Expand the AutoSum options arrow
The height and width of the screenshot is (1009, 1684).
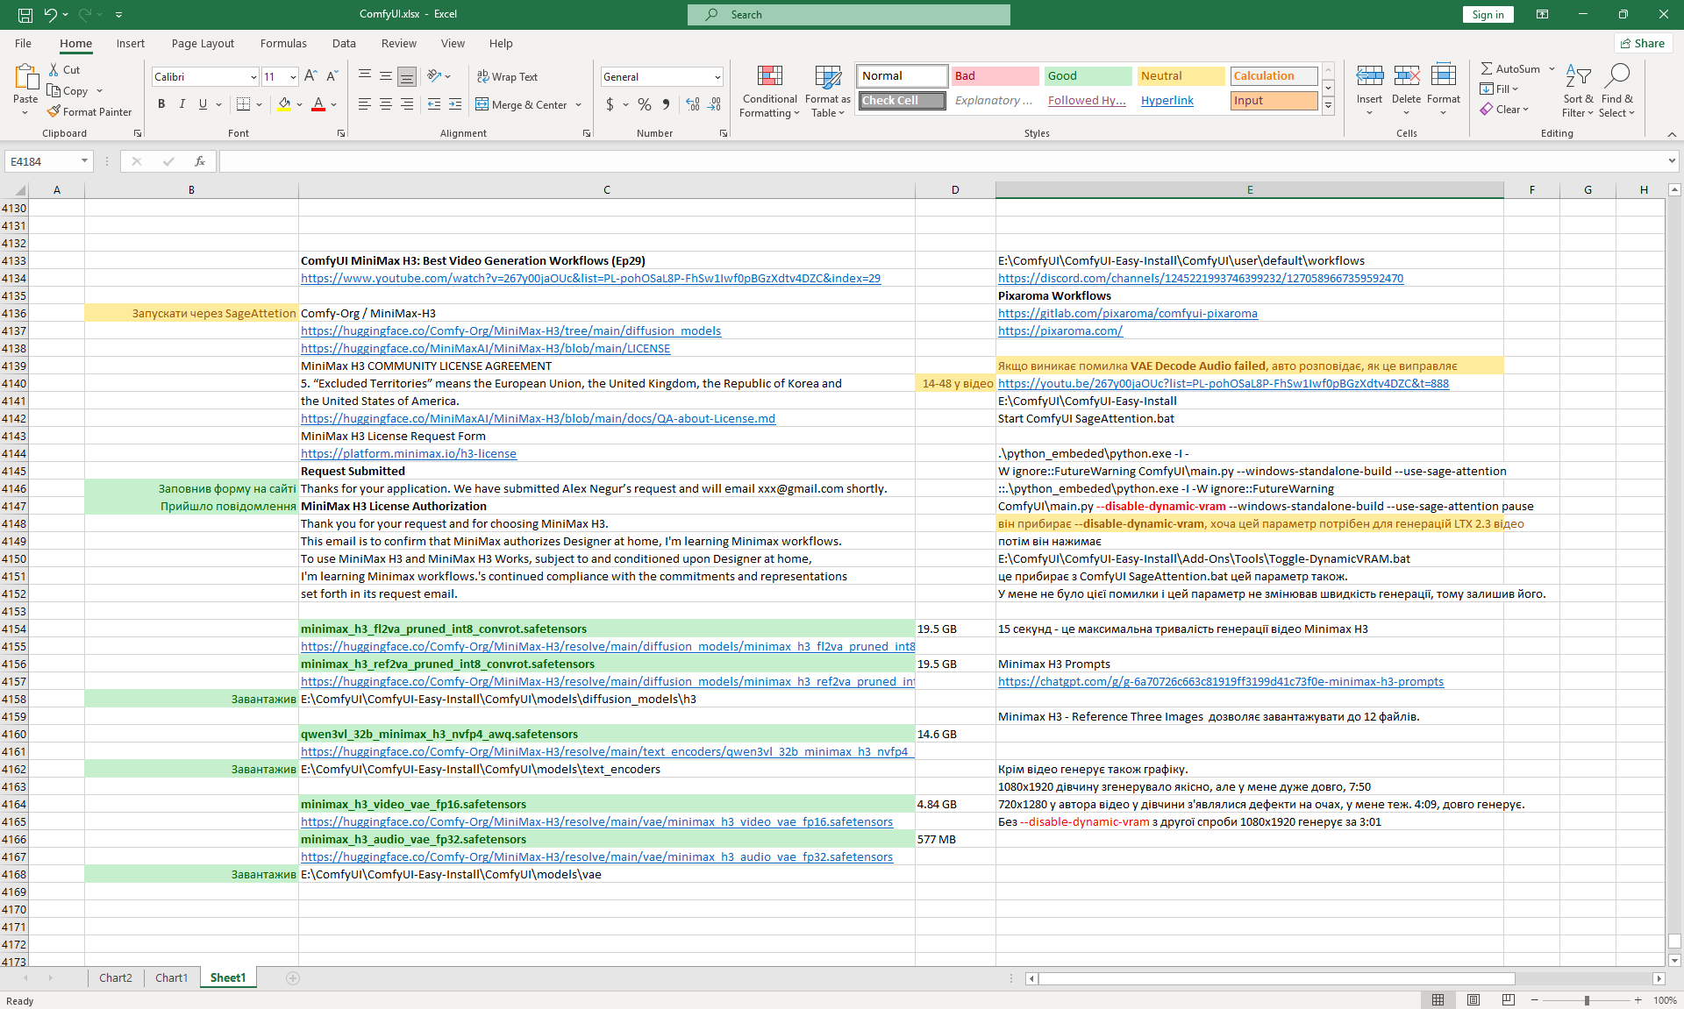click(x=1552, y=69)
